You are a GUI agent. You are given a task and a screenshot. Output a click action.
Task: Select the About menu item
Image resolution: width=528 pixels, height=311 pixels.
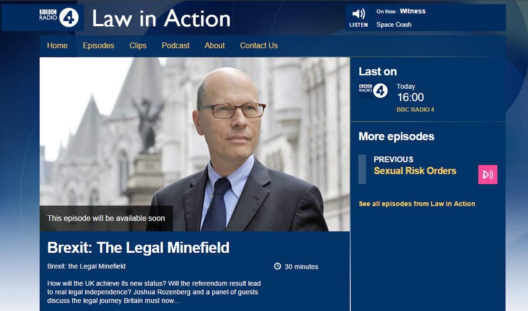(215, 45)
